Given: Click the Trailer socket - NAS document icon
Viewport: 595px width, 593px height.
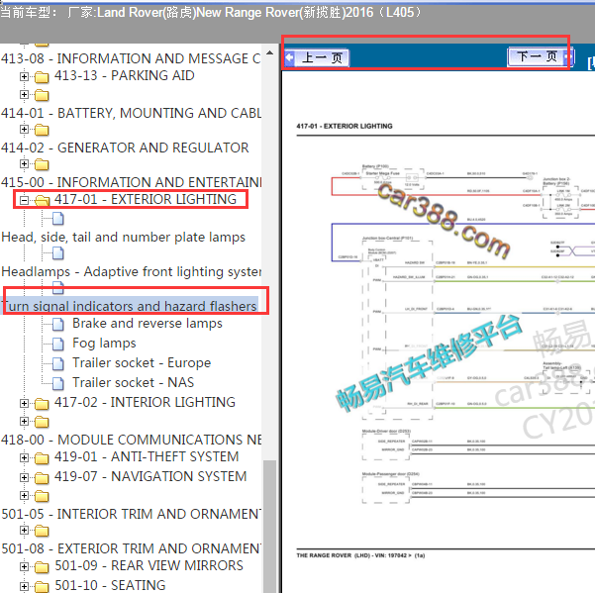Looking at the screenshot, I should point(58,383).
